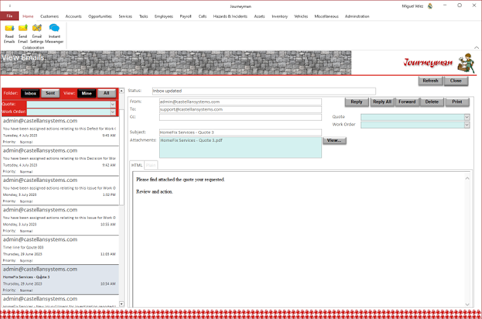The height and width of the screenshot is (319, 482).
Task: Collapse the ribbon with the chevron
Action: click(476, 47)
